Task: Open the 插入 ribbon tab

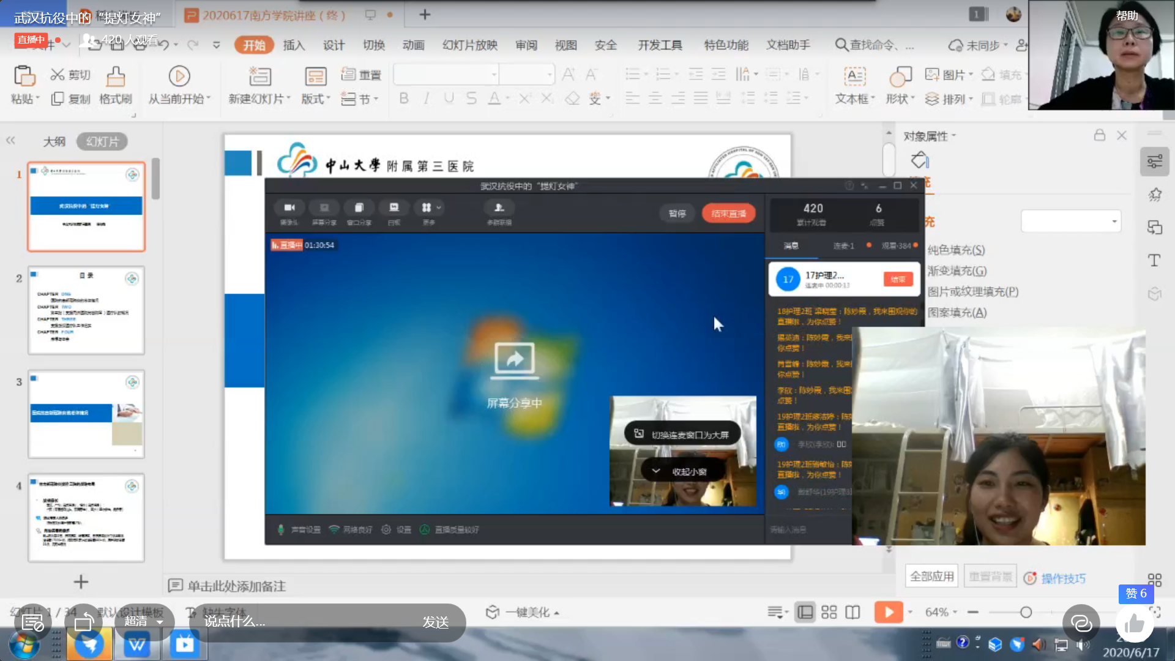Action: [x=294, y=45]
